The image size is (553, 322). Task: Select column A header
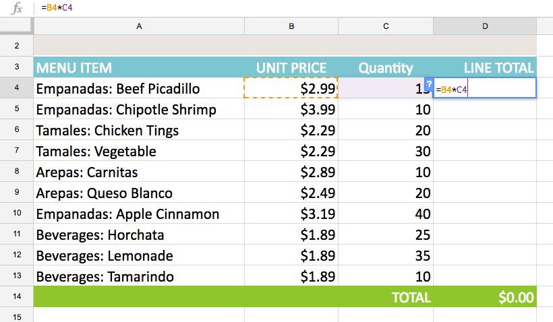click(x=139, y=26)
